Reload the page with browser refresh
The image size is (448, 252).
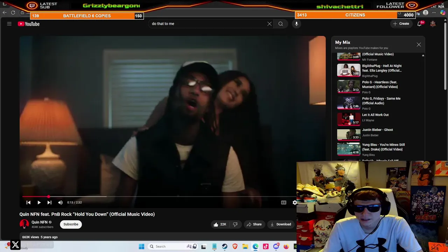13,13
